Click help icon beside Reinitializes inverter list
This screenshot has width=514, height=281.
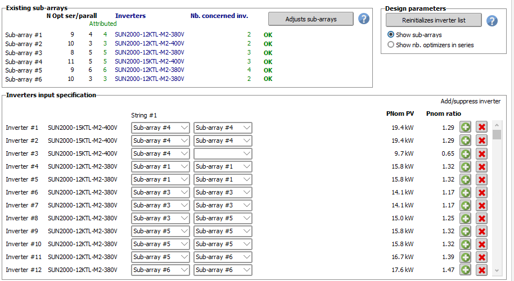click(x=492, y=21)
